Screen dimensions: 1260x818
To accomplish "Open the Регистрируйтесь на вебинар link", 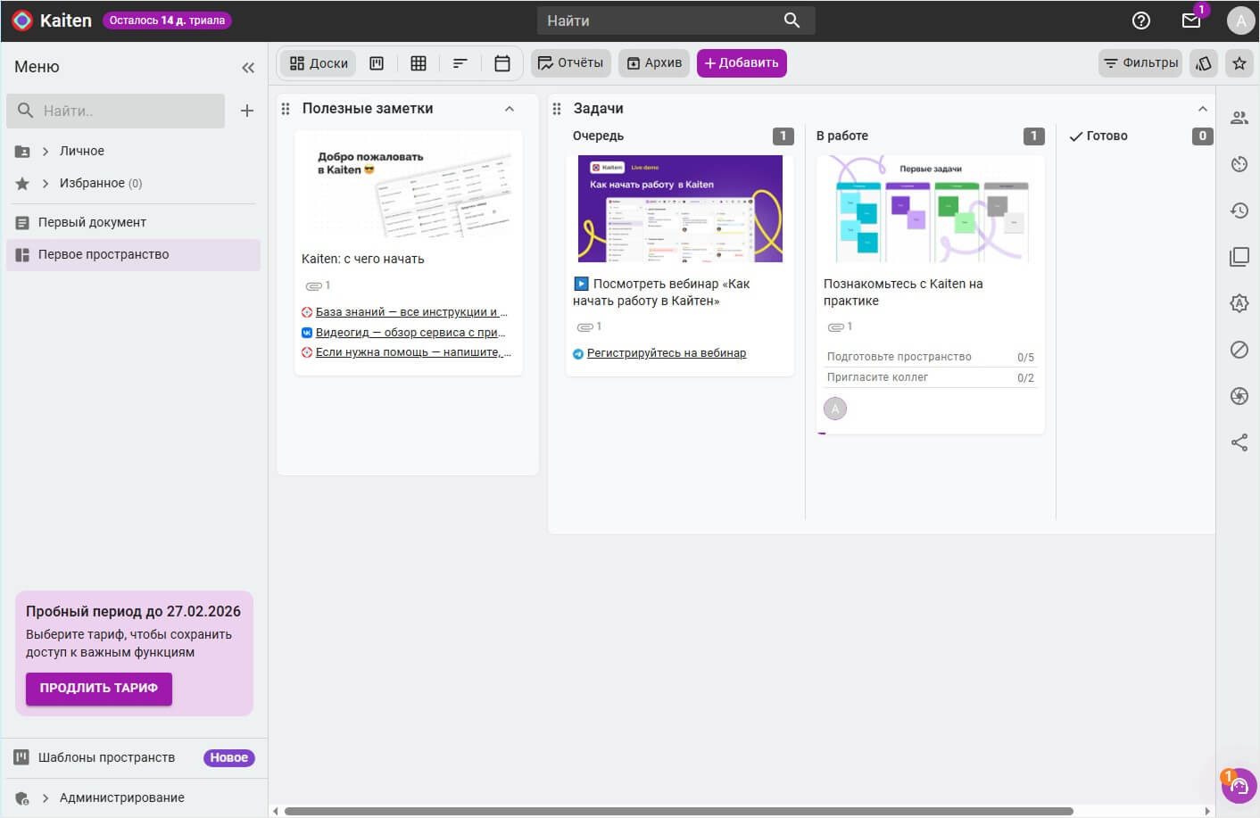I will 667,353.
